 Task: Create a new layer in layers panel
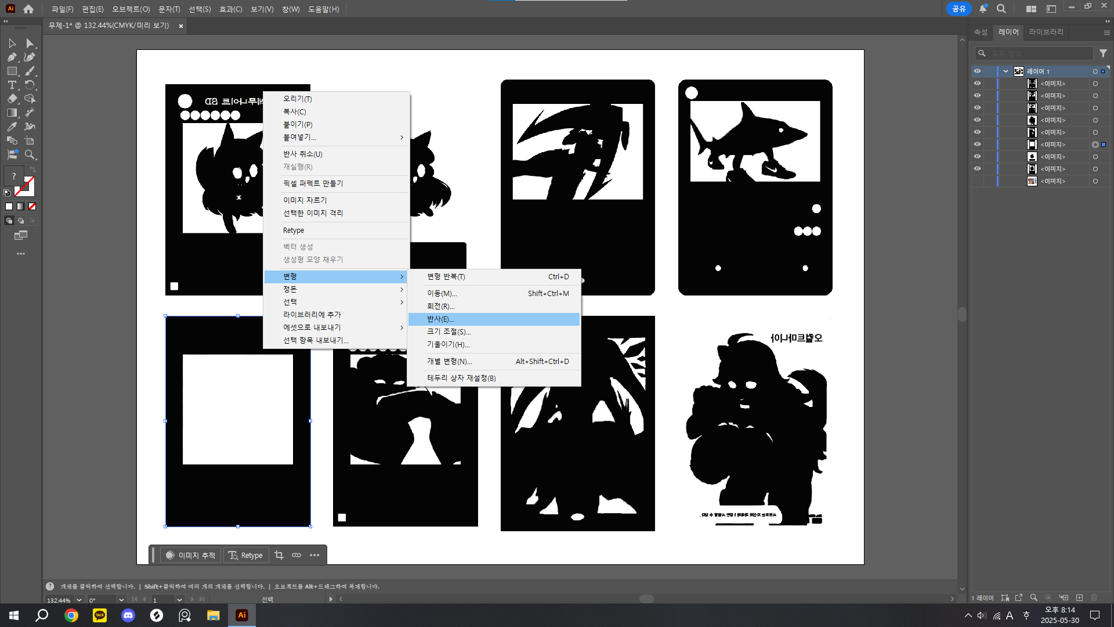[x=1079, y=598]
